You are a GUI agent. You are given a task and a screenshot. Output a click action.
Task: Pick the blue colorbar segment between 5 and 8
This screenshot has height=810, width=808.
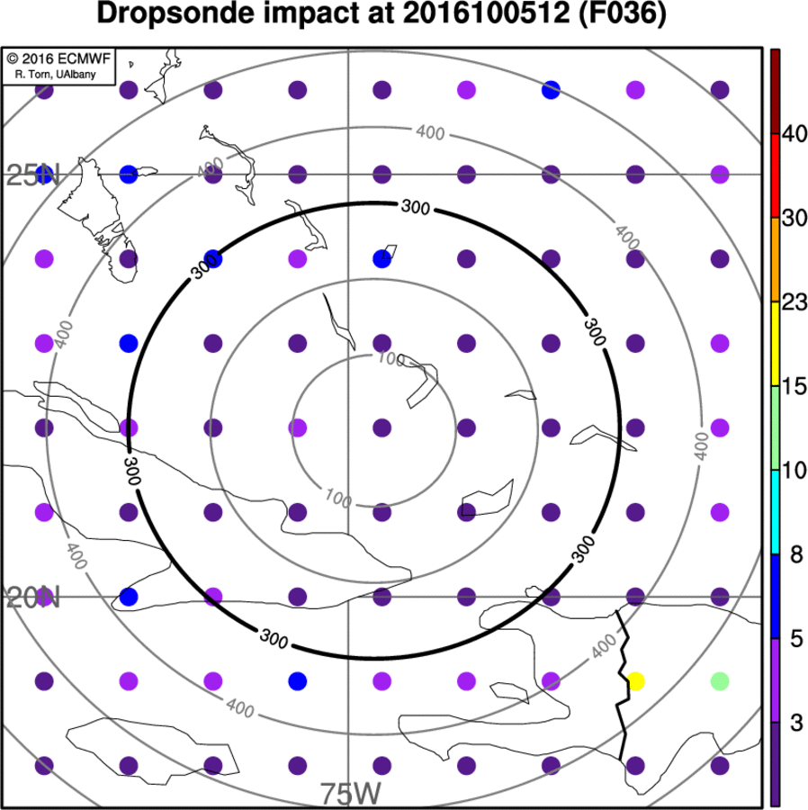[x=776, y=596]
